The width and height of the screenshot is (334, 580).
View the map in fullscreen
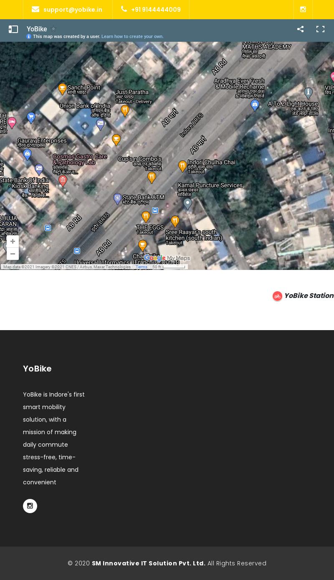[320, 29]
